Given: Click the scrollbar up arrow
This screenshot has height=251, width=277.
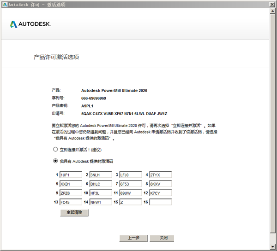Looking at the screenshot, I should point(272,11).
